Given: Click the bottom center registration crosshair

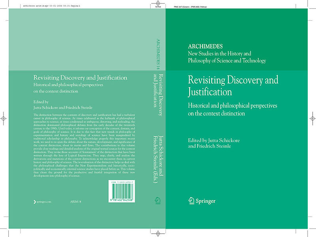Looking at the screenshot, I should point(158,233).
